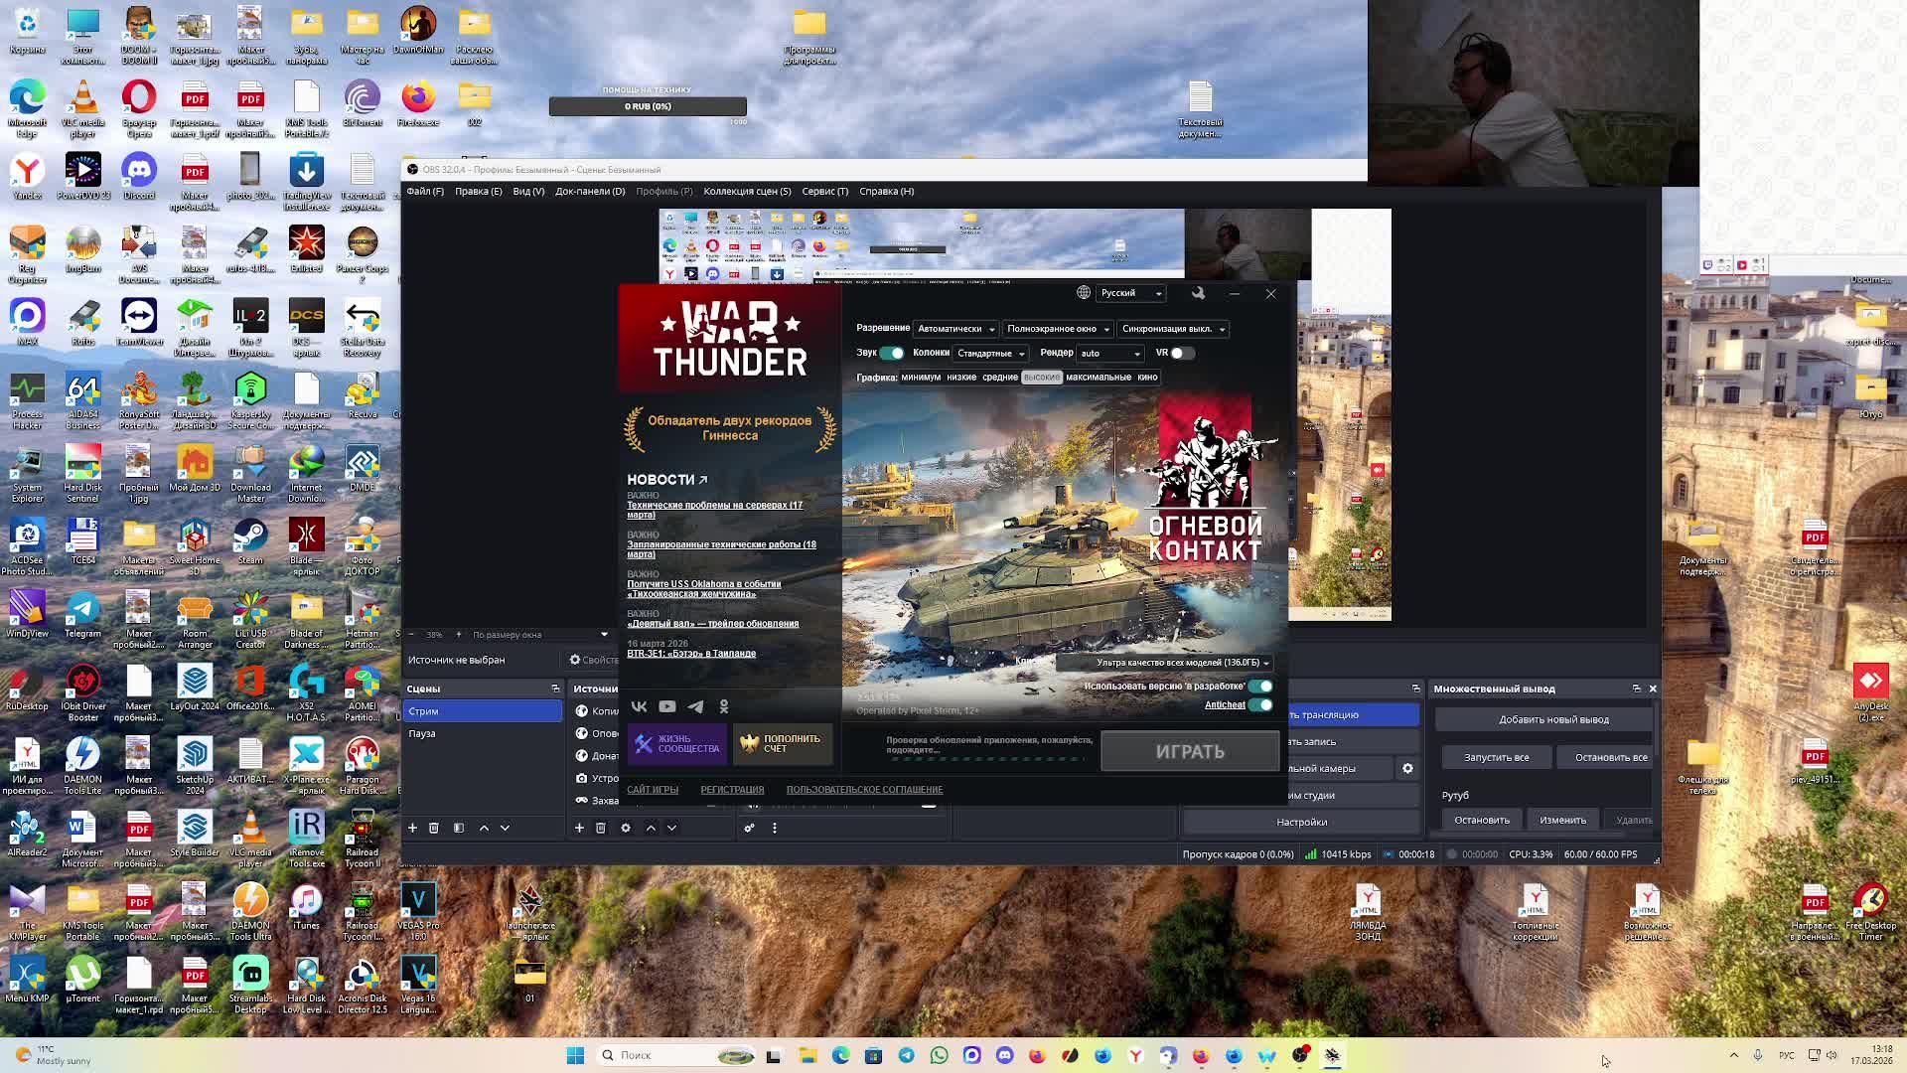Disable the Anticheat toggle
The height and width of the screenshot is (1073, 1907).
point(1260,704)
